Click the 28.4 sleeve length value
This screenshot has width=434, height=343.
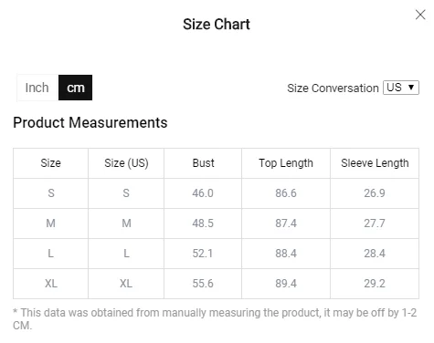point(375,254)
